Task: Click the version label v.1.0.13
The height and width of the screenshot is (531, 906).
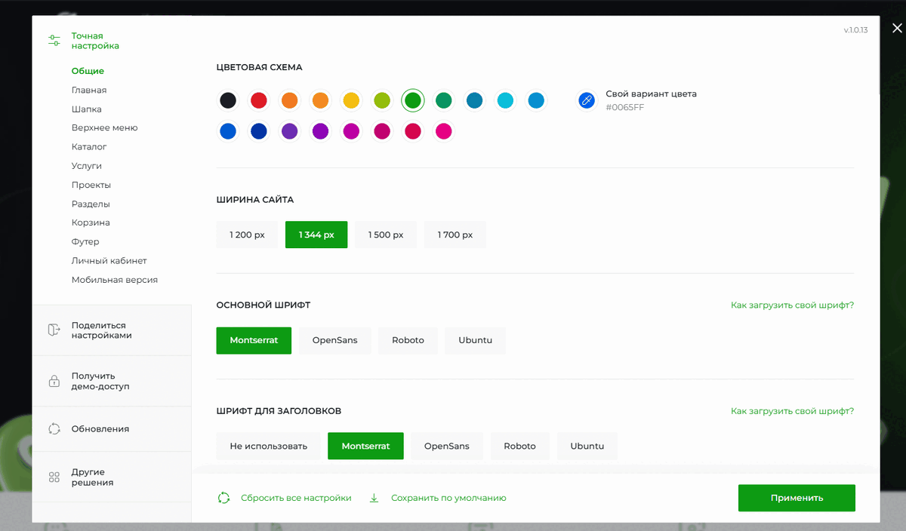Action: click(x=855, y=30)
